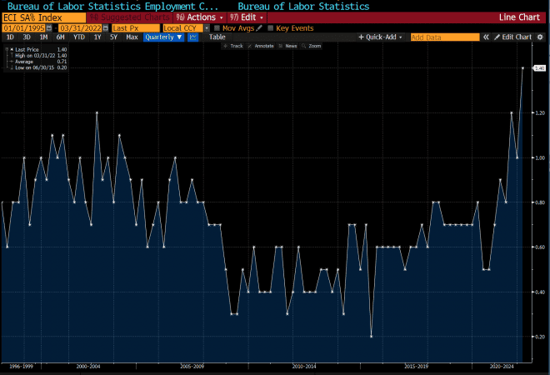Open the start date calendar picker
Screen dimensions: 550x375
[x=50, y=27]
